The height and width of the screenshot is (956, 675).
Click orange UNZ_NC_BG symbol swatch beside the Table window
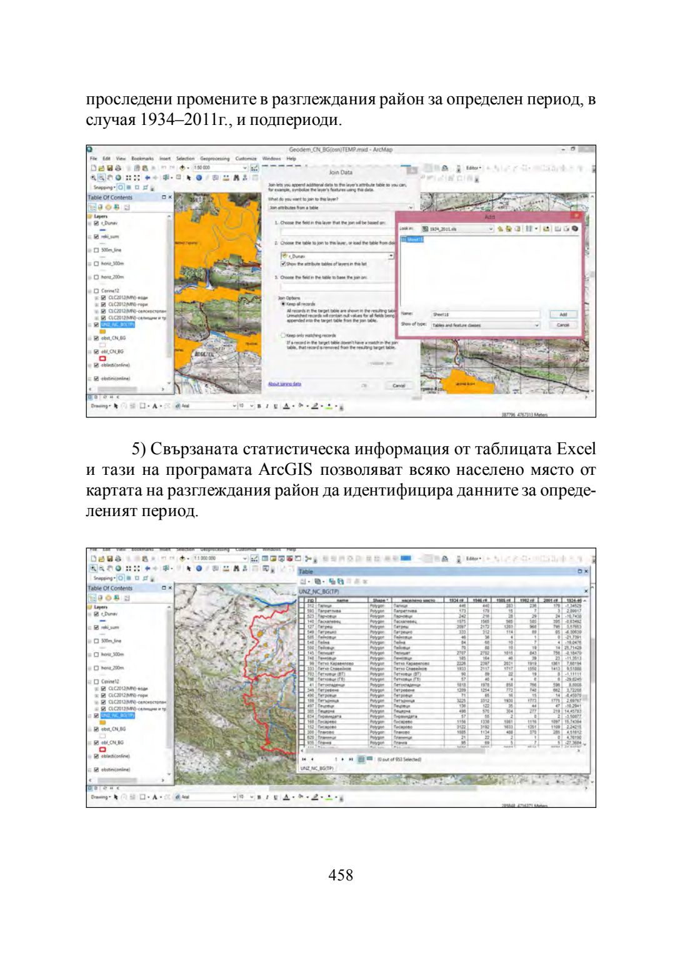point(104,722)
